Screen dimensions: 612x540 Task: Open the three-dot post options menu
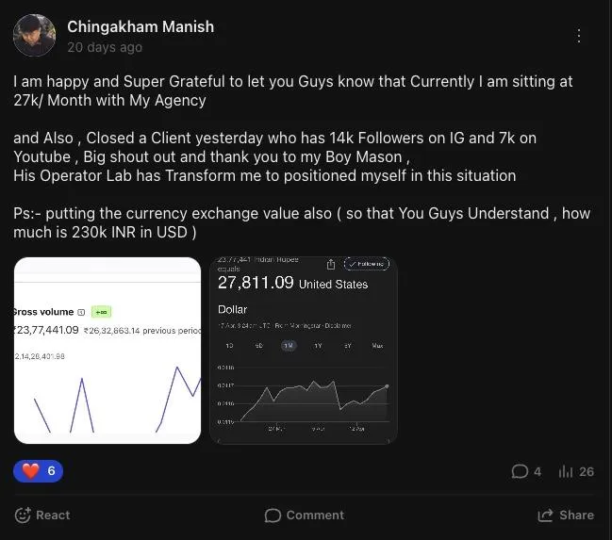pos(579,36)
